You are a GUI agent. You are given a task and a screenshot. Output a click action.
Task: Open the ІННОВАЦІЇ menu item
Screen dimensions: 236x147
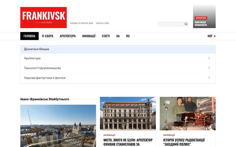pyautogui.click(x=89, y=36)
